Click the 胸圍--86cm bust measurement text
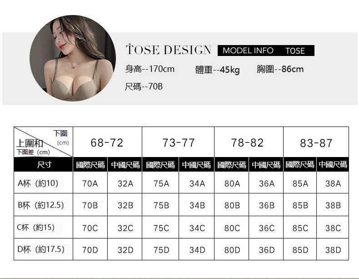 coord(280,69)
